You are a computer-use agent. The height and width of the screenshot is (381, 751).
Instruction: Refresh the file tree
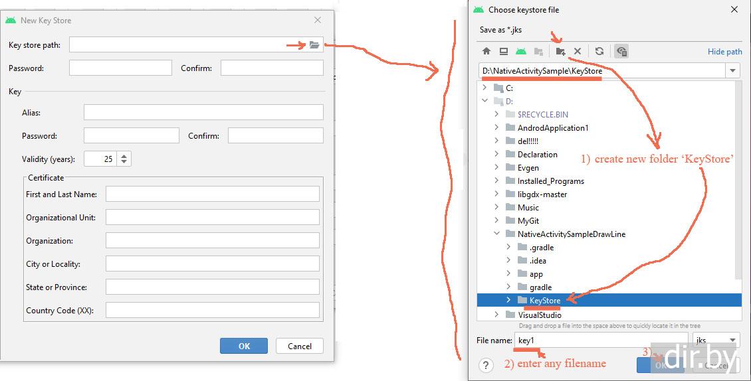(x=599, y=51)
